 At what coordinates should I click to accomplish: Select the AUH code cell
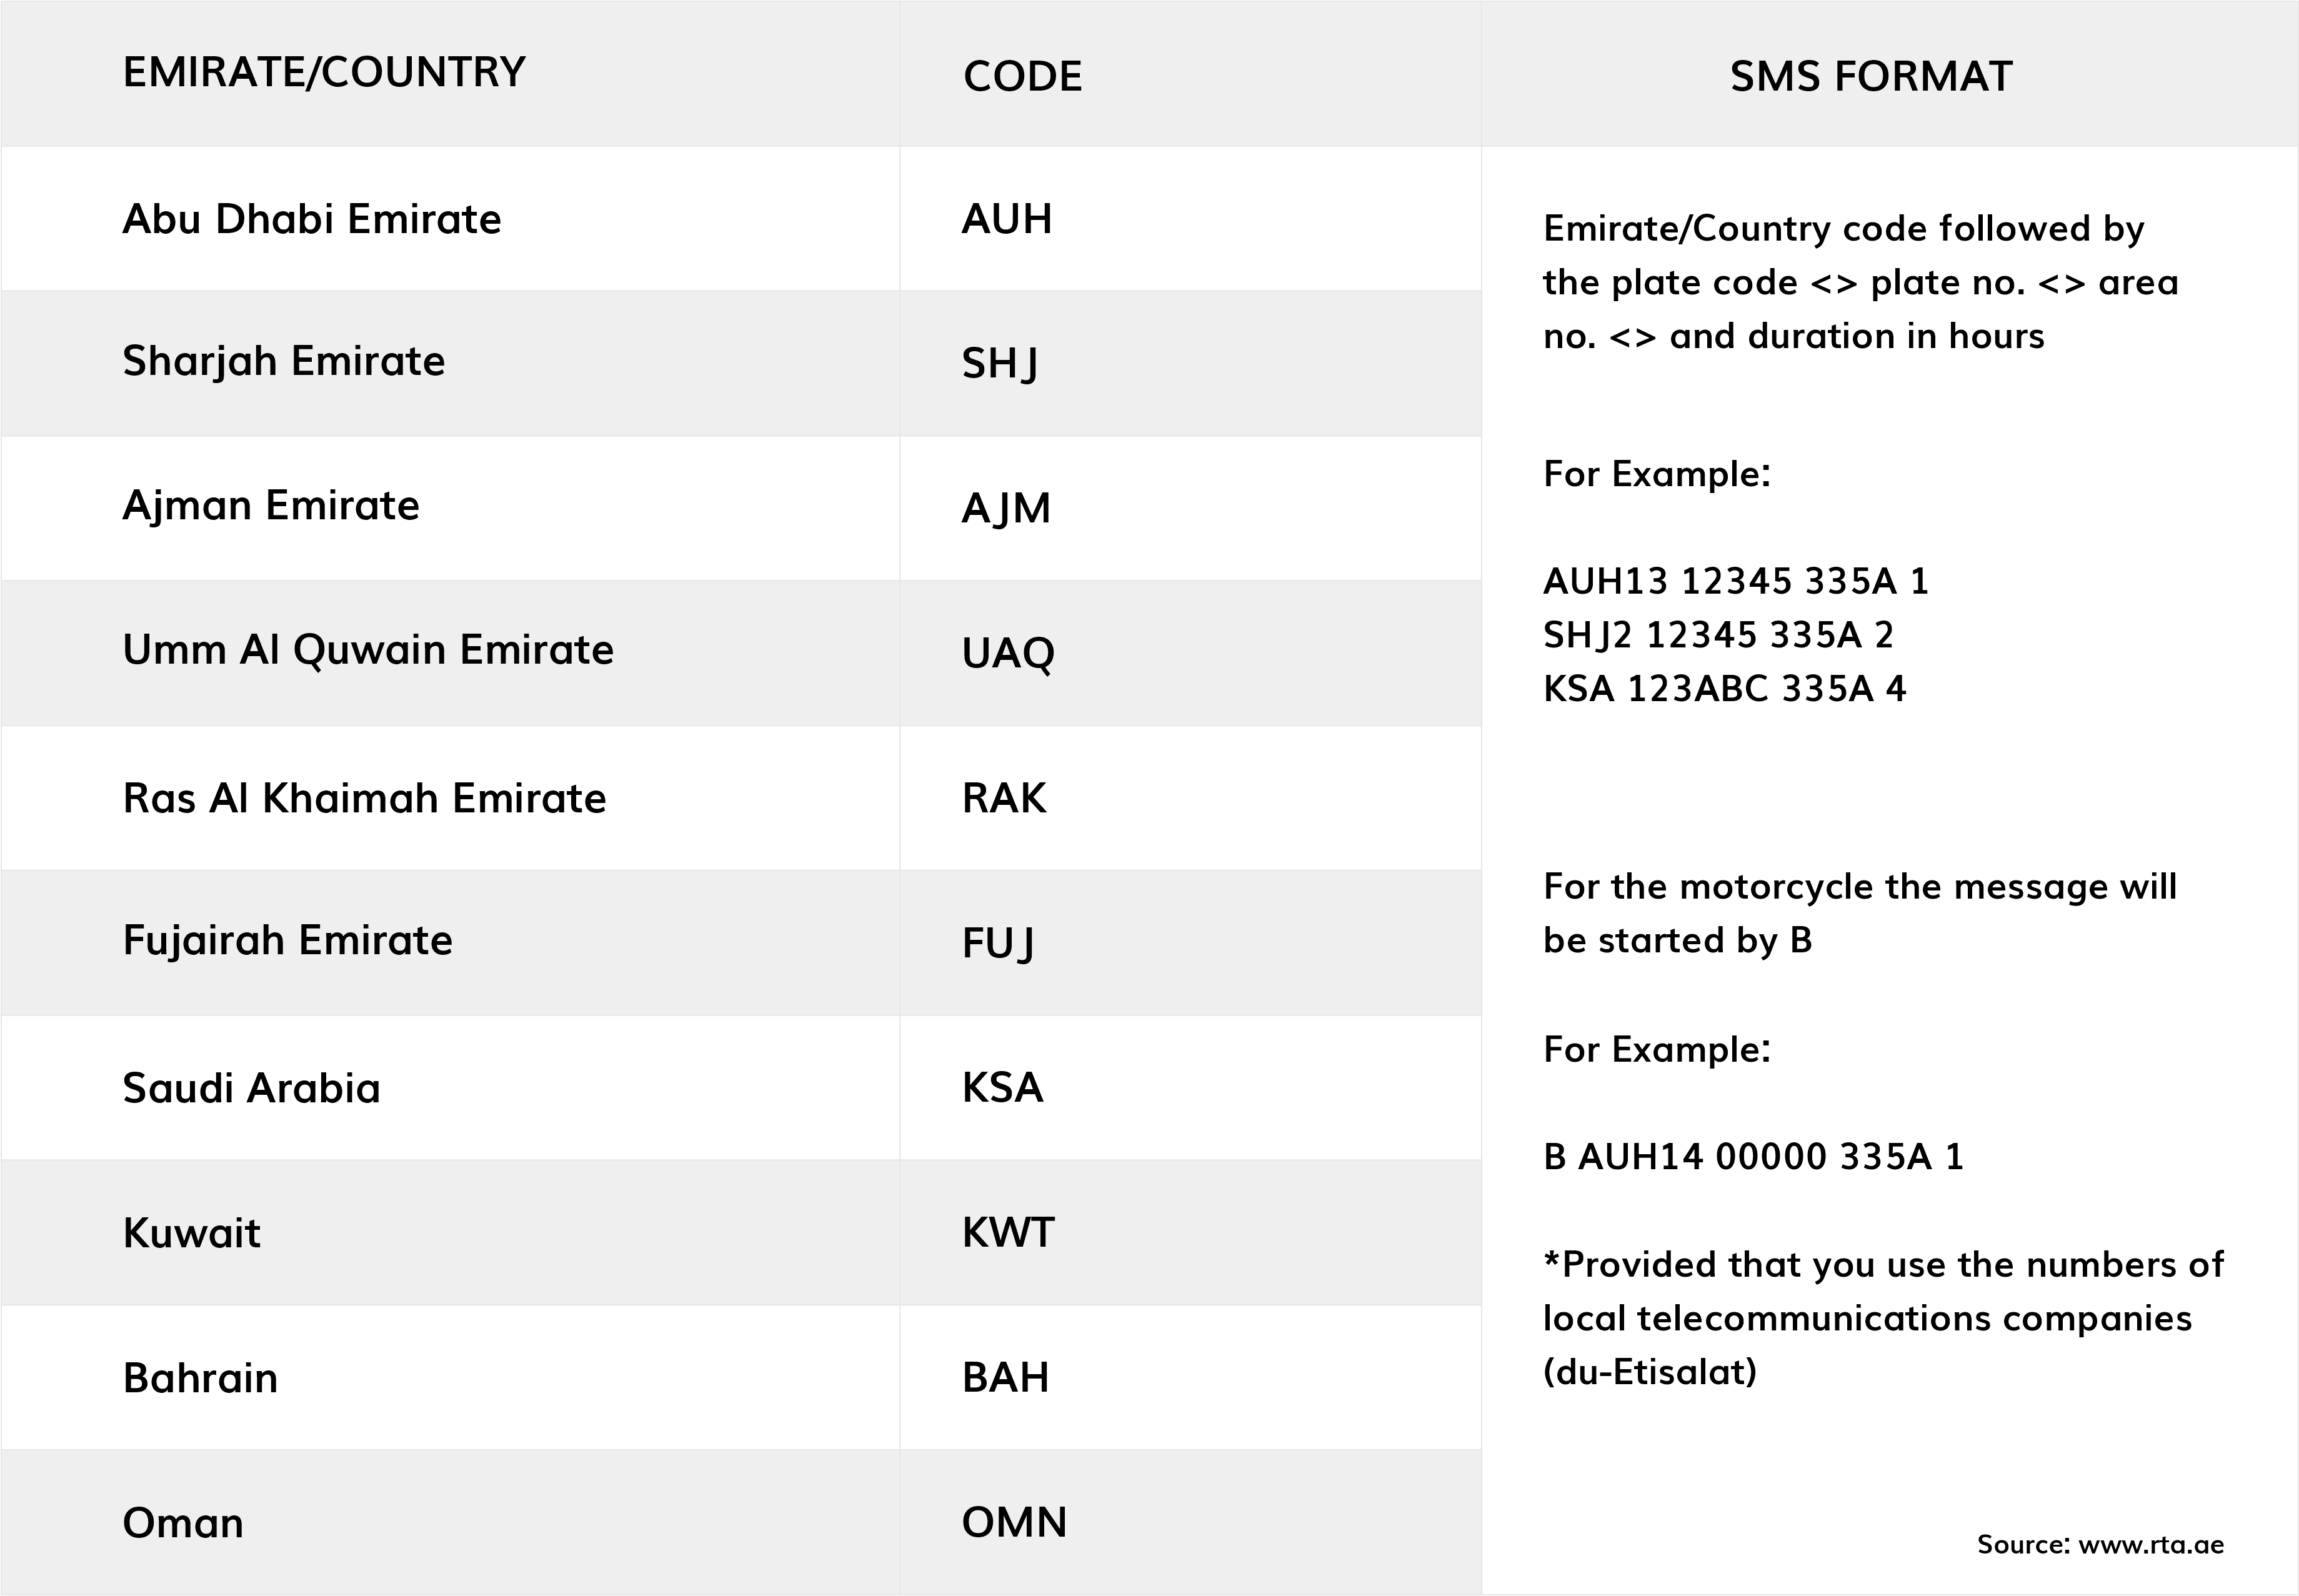click(x=1190, y=219)
